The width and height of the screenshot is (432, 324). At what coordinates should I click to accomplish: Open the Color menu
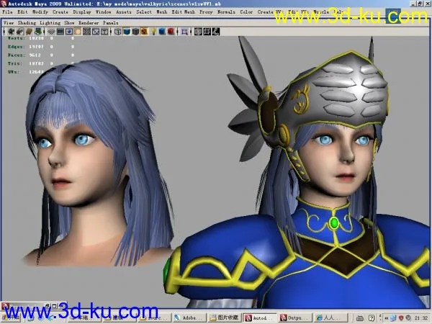pos(246,12)
